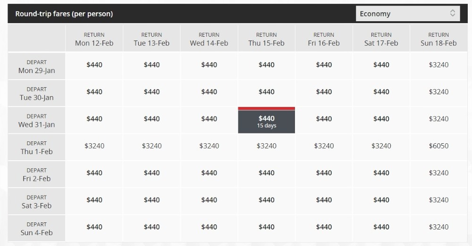Choose $440 fare departing 2-Feb returning 16-Feb
Screen dimensions: 472x246
[324, 173]
